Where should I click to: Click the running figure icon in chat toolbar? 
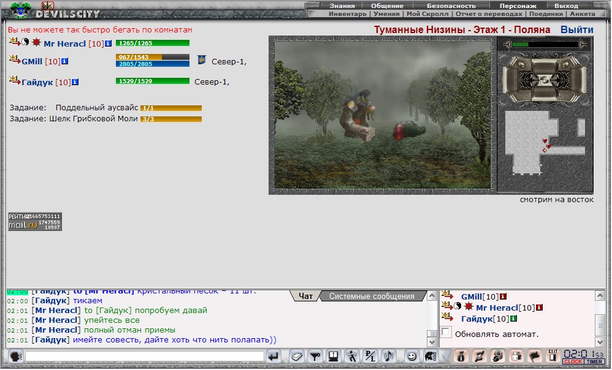(352, 356)
